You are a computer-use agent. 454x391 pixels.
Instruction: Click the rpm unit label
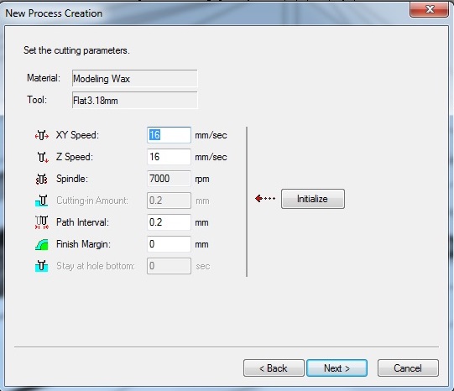click(202, 180)
